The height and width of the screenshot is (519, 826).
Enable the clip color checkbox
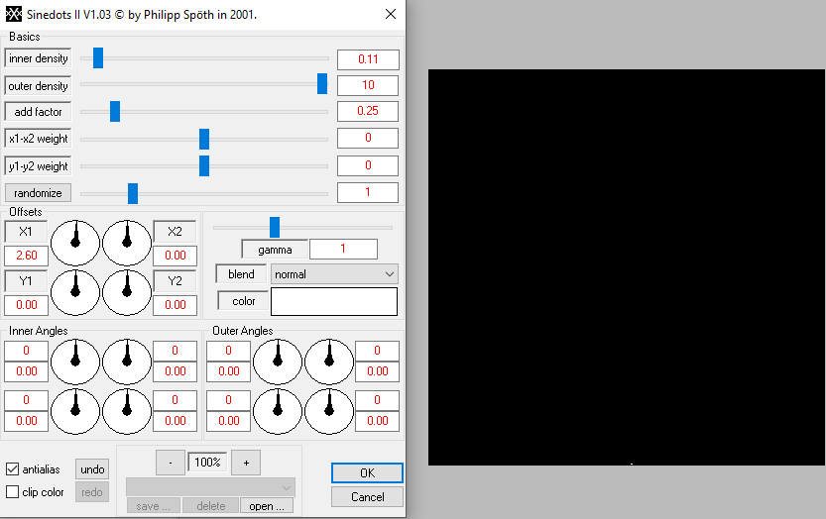[12, 491]
